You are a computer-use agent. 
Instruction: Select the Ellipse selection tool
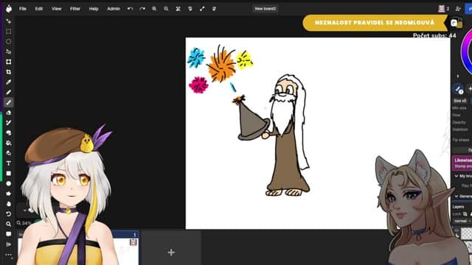point(9,41)
